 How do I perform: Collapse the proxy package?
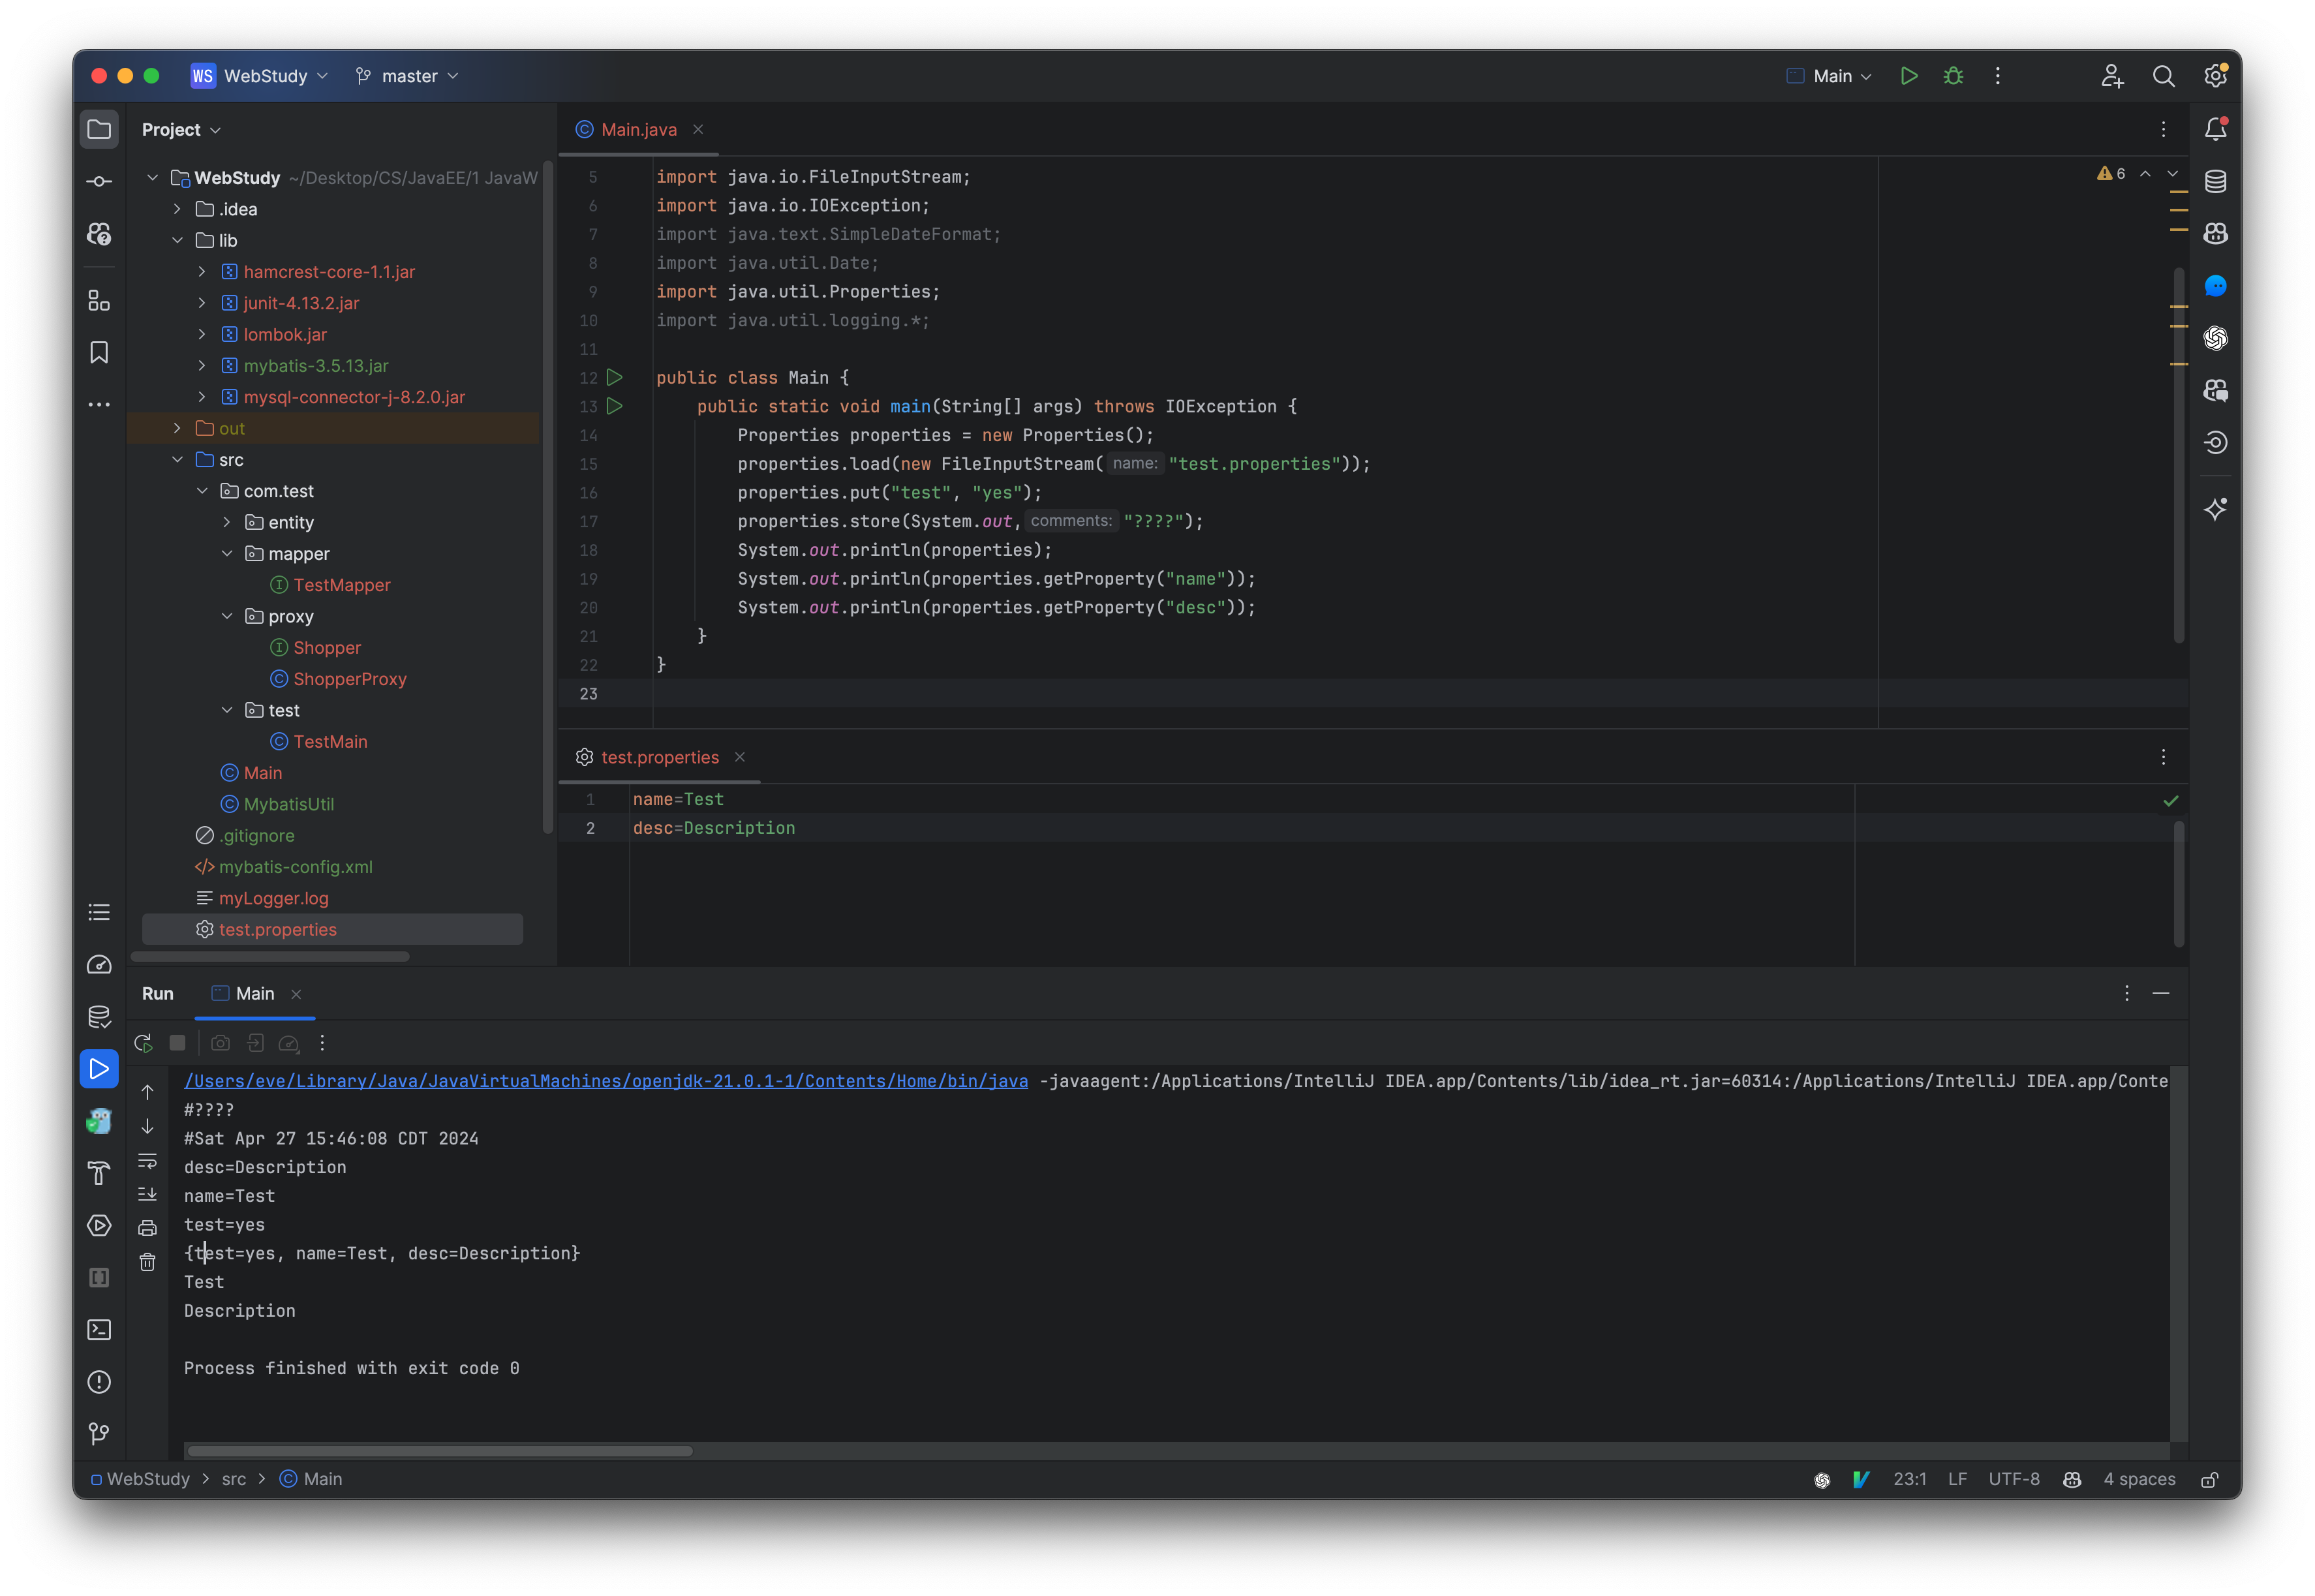pos(227,616)
